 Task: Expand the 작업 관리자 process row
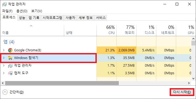(4, 65)
